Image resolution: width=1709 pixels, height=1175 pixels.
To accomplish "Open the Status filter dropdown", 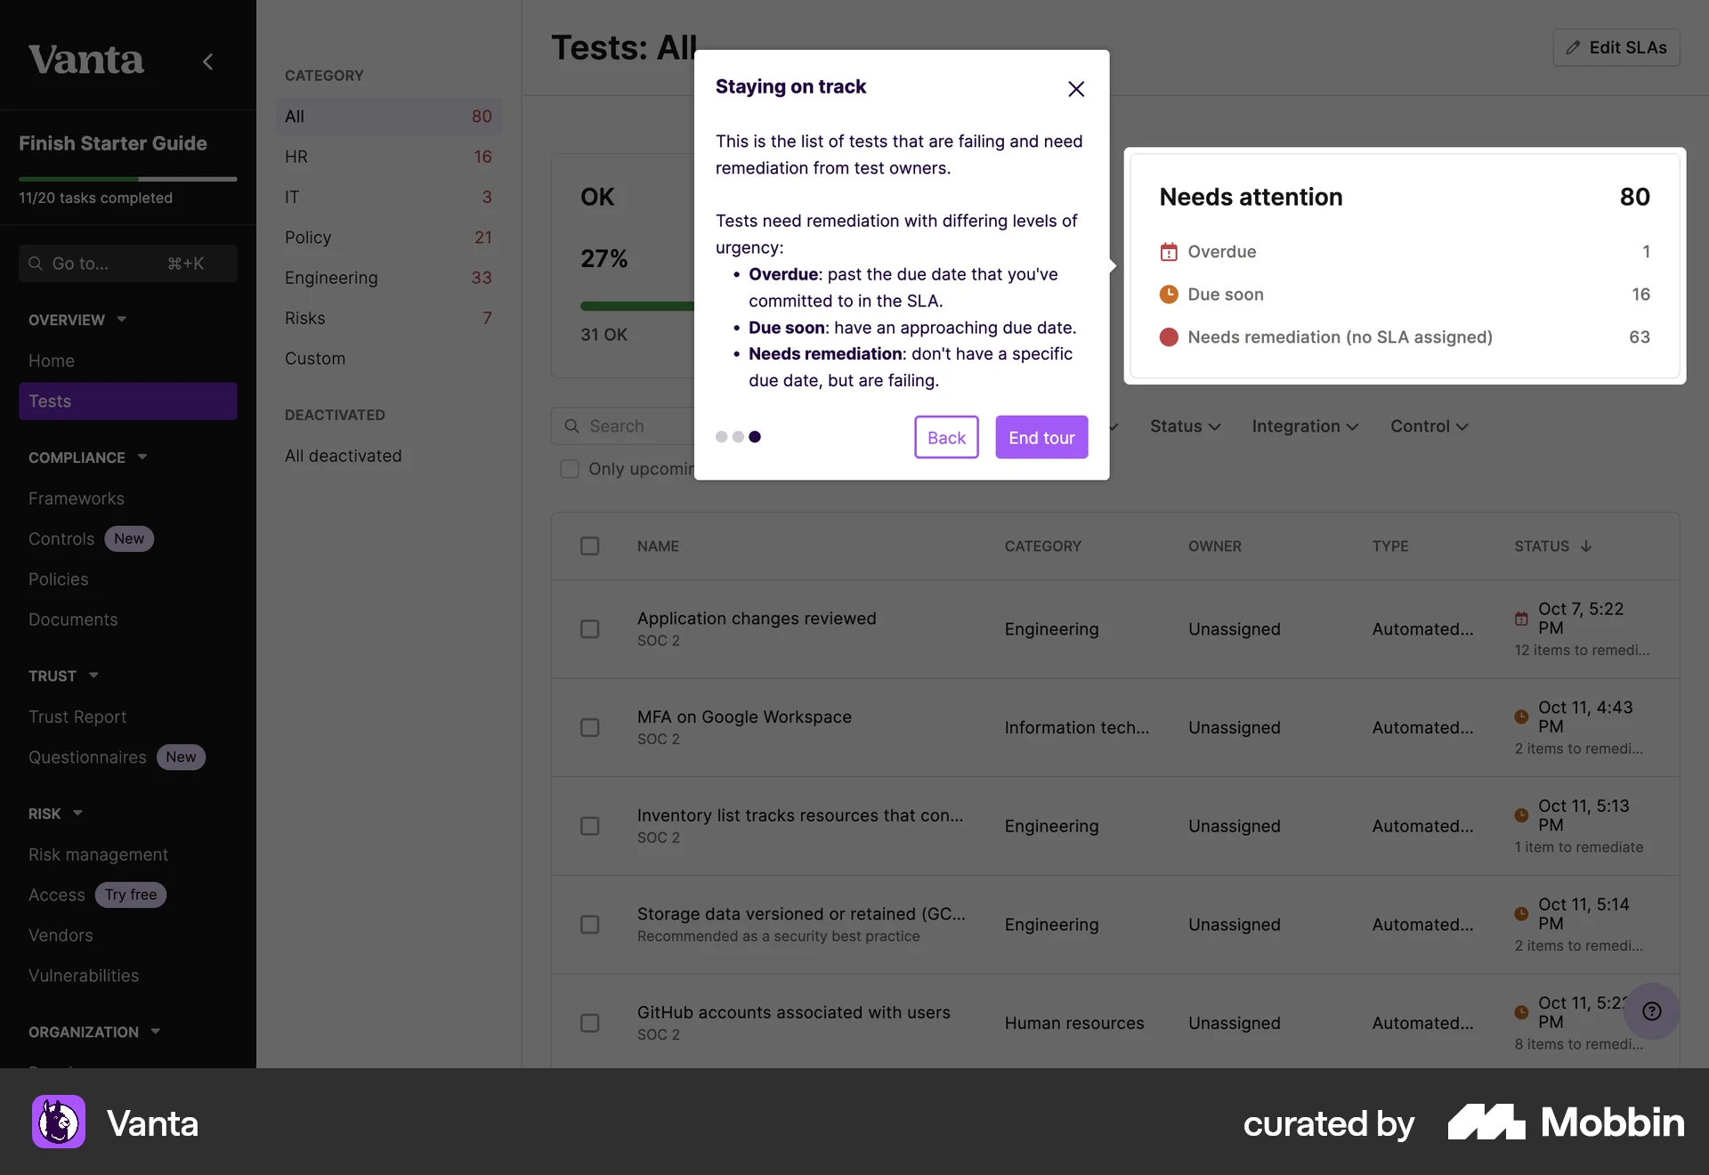I will pos(1184,426).
